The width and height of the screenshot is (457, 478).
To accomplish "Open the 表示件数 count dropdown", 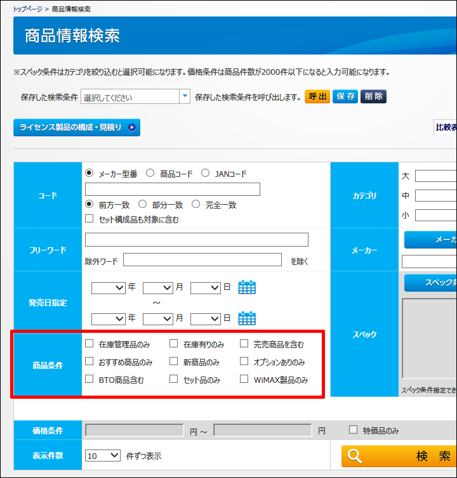I will click(x=103, y=455).
